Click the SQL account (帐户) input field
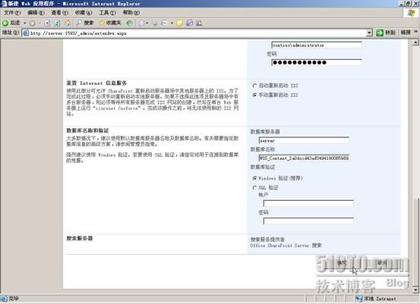 308,203
